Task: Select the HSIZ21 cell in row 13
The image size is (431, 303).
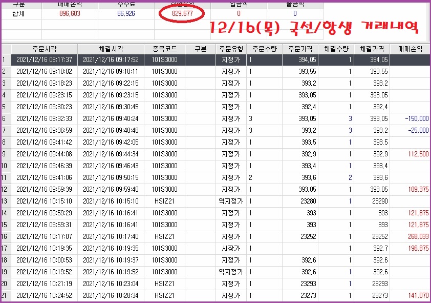Action: click(164, 201)
